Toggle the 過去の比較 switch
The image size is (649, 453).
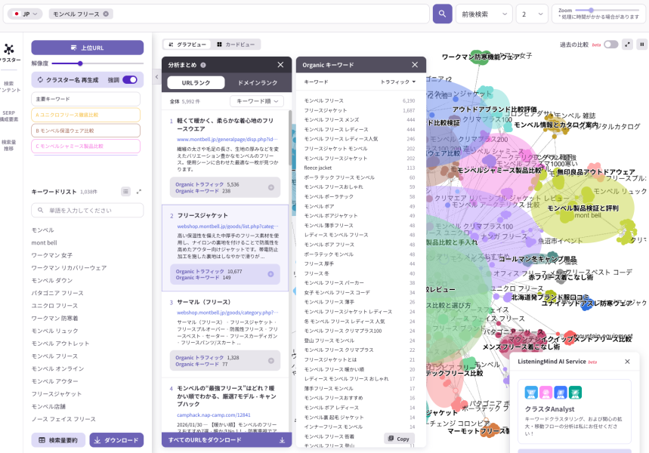pos(611,45)
